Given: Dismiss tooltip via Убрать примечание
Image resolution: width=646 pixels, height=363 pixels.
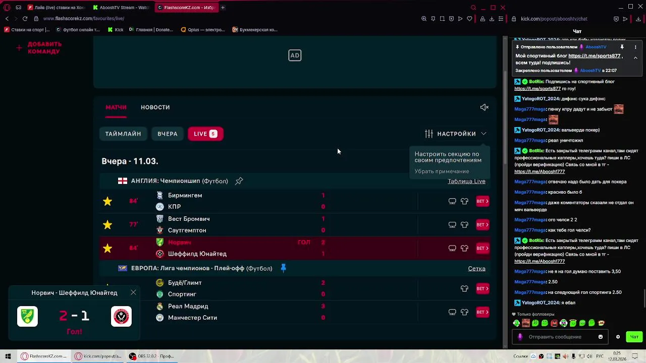Looking at the screenshot, I should (442, 171).
